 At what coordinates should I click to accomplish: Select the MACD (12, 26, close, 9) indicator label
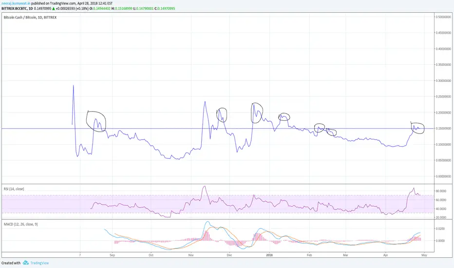coord(20,224)
